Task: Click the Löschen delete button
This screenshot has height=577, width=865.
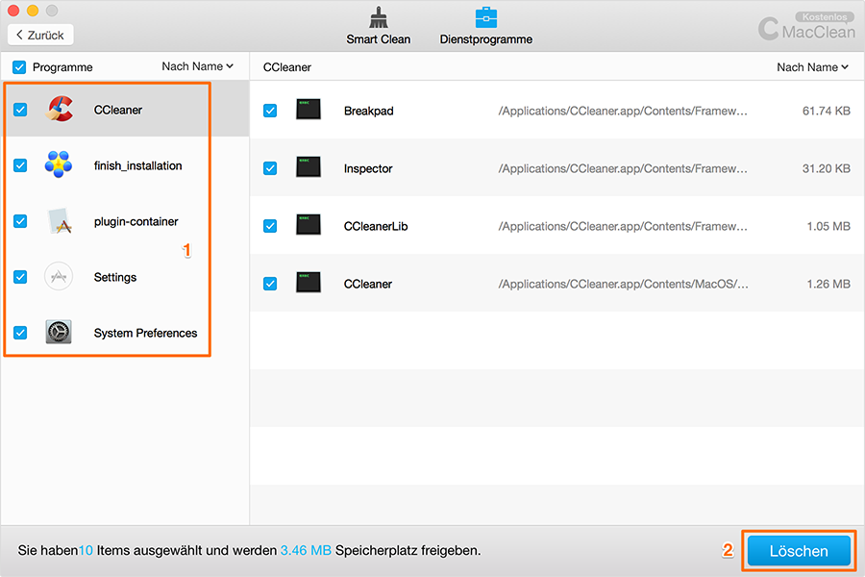Action: 799,550
